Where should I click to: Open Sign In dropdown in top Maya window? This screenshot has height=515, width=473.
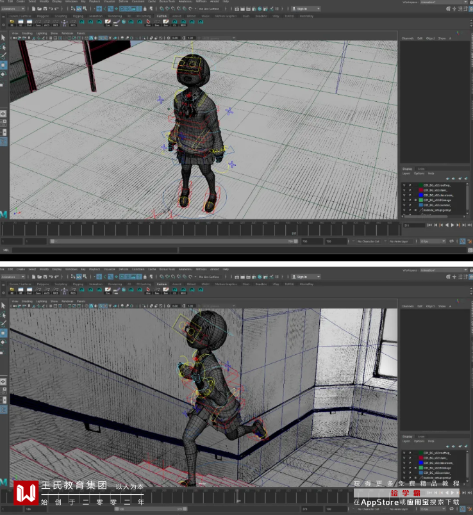coord(306,9)
